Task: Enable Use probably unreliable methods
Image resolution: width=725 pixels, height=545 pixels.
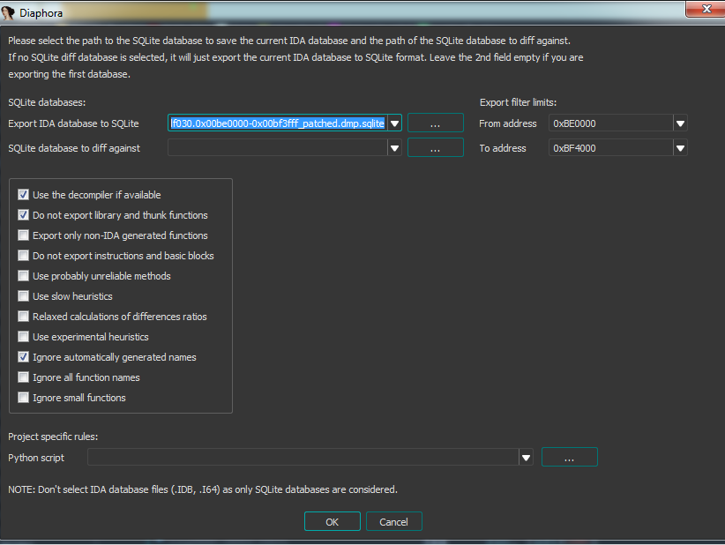Action: pos(23,276)
